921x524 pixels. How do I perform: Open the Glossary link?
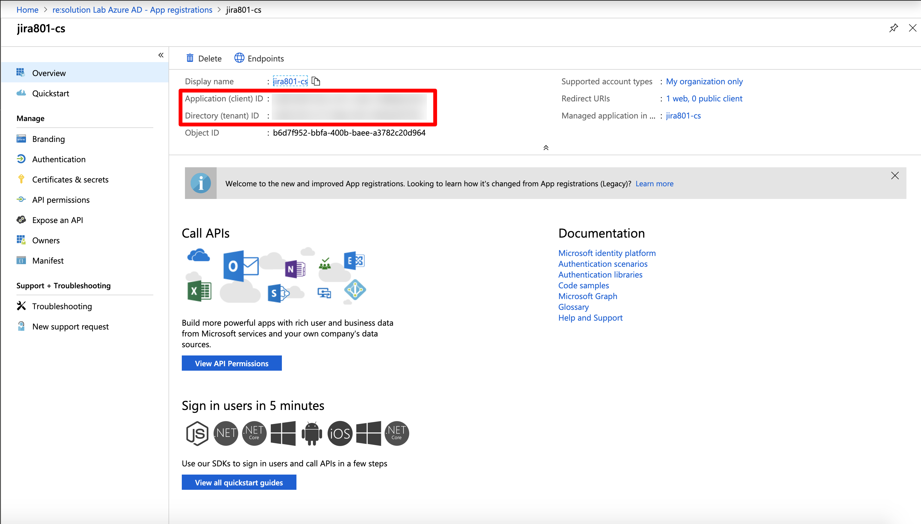pos(574,307)
